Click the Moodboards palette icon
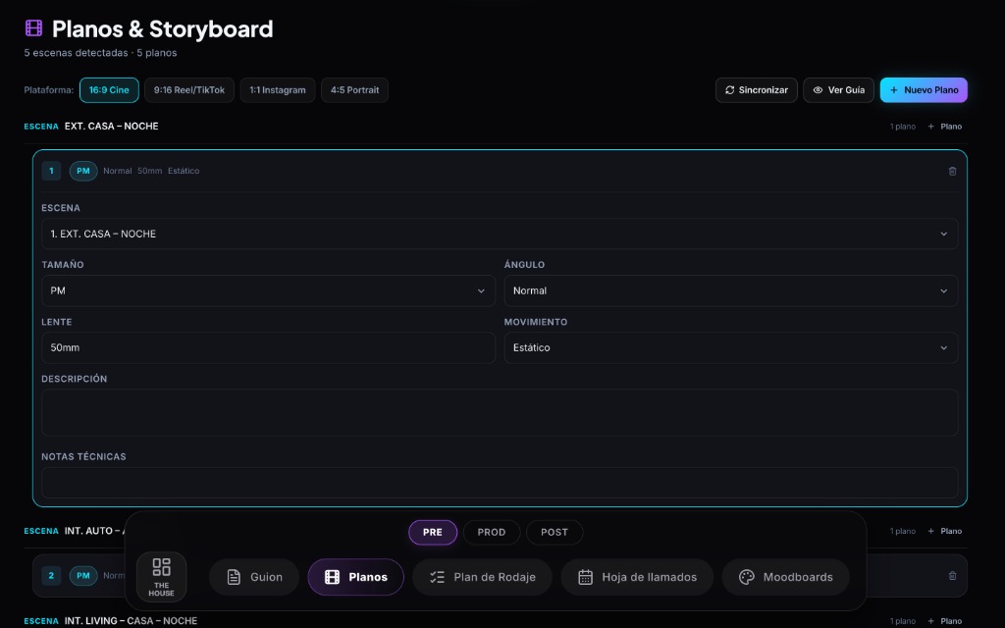This screenshot has width=1005, height=628. point(747,577)
